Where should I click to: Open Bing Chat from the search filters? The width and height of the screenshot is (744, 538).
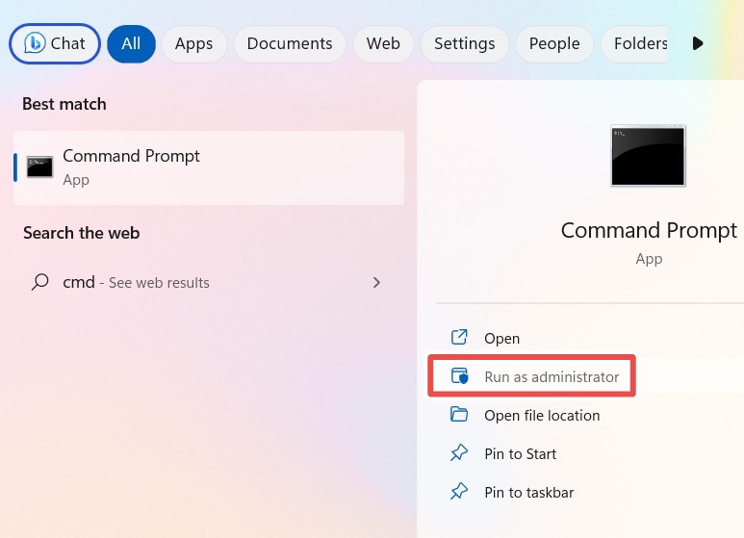[55, 43]
